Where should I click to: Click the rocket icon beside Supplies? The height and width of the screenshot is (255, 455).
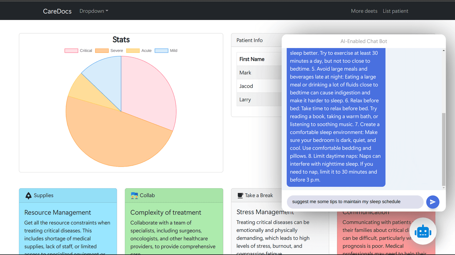[x=28, y=196]
